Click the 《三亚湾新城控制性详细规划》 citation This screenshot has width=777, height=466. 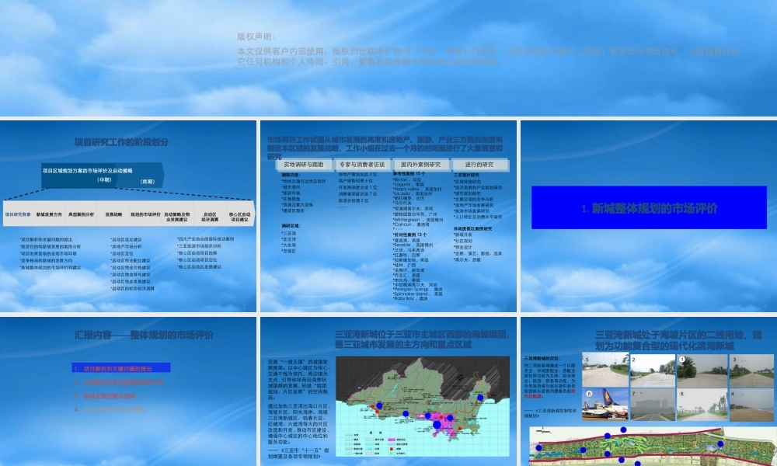[552, 413]
